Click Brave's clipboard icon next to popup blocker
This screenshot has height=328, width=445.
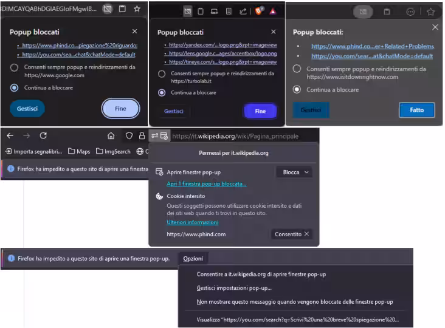click(x=201, y=12)
